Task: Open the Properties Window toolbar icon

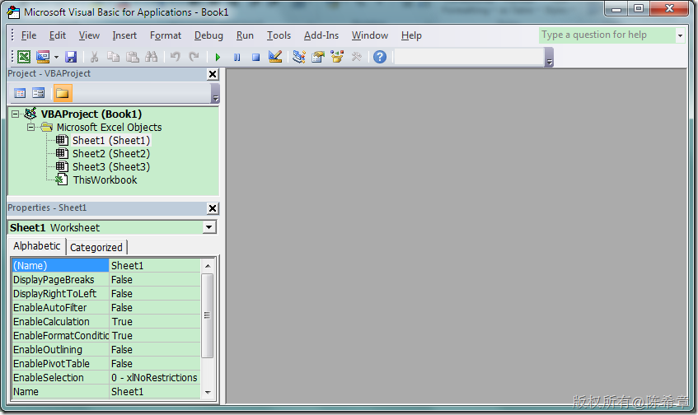Action: (318, 57)
